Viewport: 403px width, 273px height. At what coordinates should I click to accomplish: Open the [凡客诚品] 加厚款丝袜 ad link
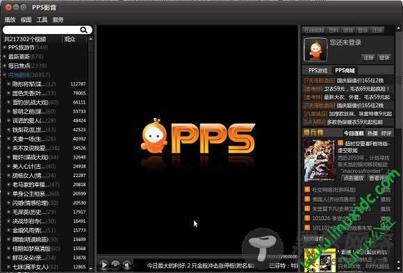click(348, 113)
